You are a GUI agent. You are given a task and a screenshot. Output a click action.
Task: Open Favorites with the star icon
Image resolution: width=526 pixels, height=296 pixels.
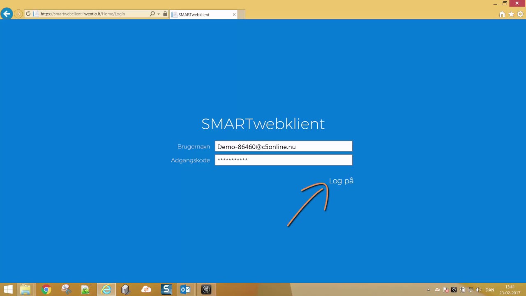pyautogui.click(x=511, y=14)
